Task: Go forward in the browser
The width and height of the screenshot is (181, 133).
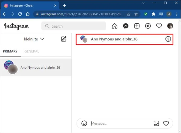Action: [12, 14]
